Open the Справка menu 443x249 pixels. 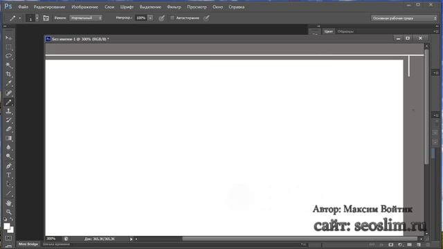tap(237, 7)
